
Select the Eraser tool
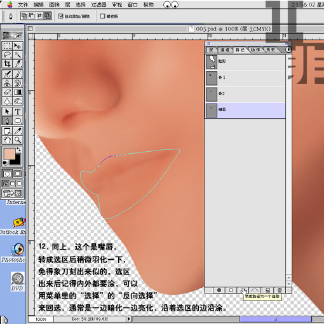click(x=7, y=92)
